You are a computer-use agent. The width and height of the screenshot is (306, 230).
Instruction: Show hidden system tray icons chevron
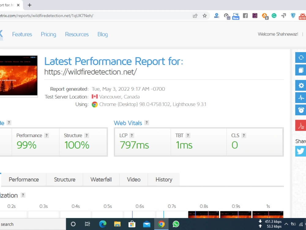click(x=286, y=224)
